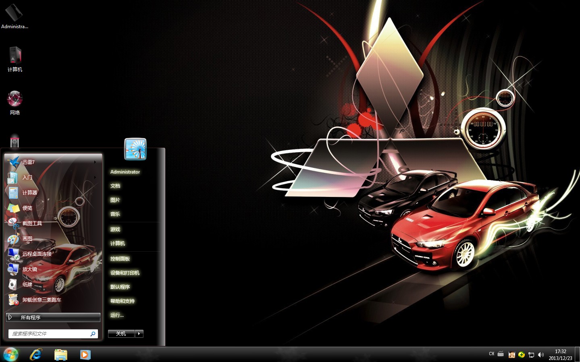Click the user account picture
The width and height of the screenshot is (580, 362).
pyautogui.click(x=135, y=149)
